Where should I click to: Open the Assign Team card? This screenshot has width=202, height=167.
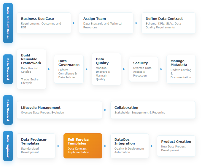pyautogui.click(x=106, y=23)
